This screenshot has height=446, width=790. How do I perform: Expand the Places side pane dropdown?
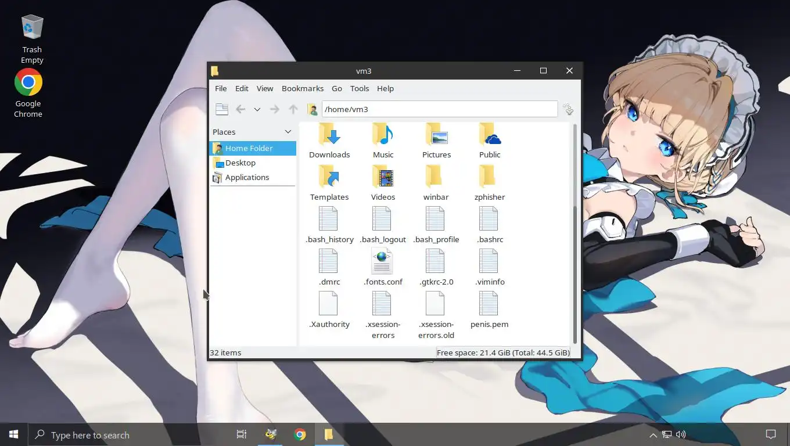pyautogui.click(x=288, y=132)
